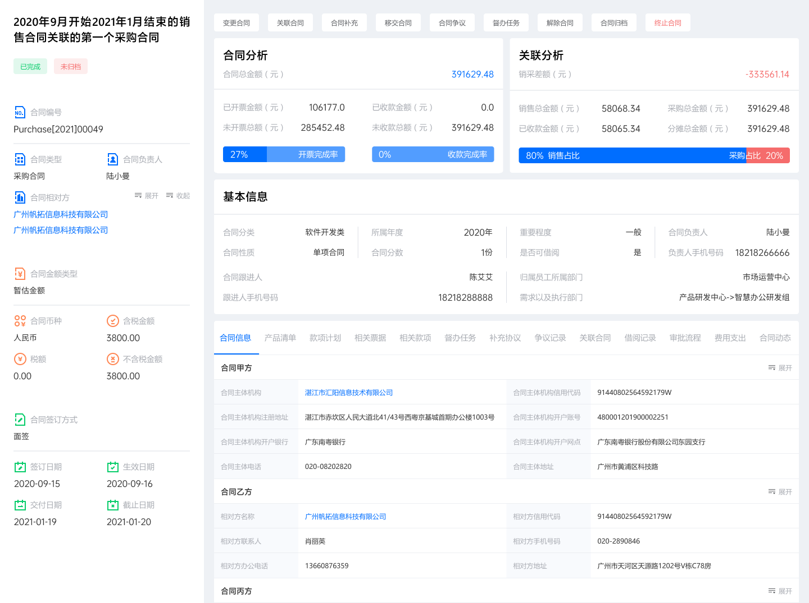Click the 合同签订方式 signing icon
This screenshot has height=603, width=809.
pyautogui.click(x=20, y=420)
